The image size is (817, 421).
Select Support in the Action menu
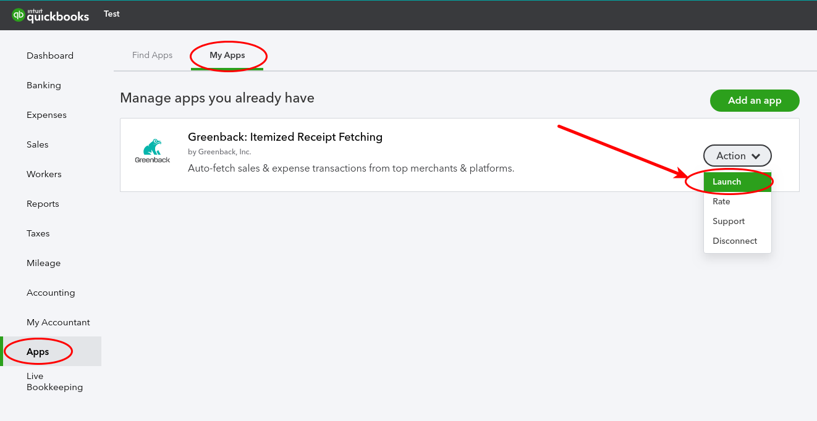pyautogui.click(x=729, y=221)
